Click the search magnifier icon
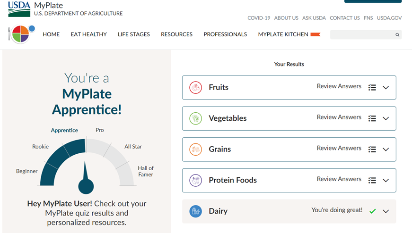This screenshot has width=412, height=233. click(397, 34)
